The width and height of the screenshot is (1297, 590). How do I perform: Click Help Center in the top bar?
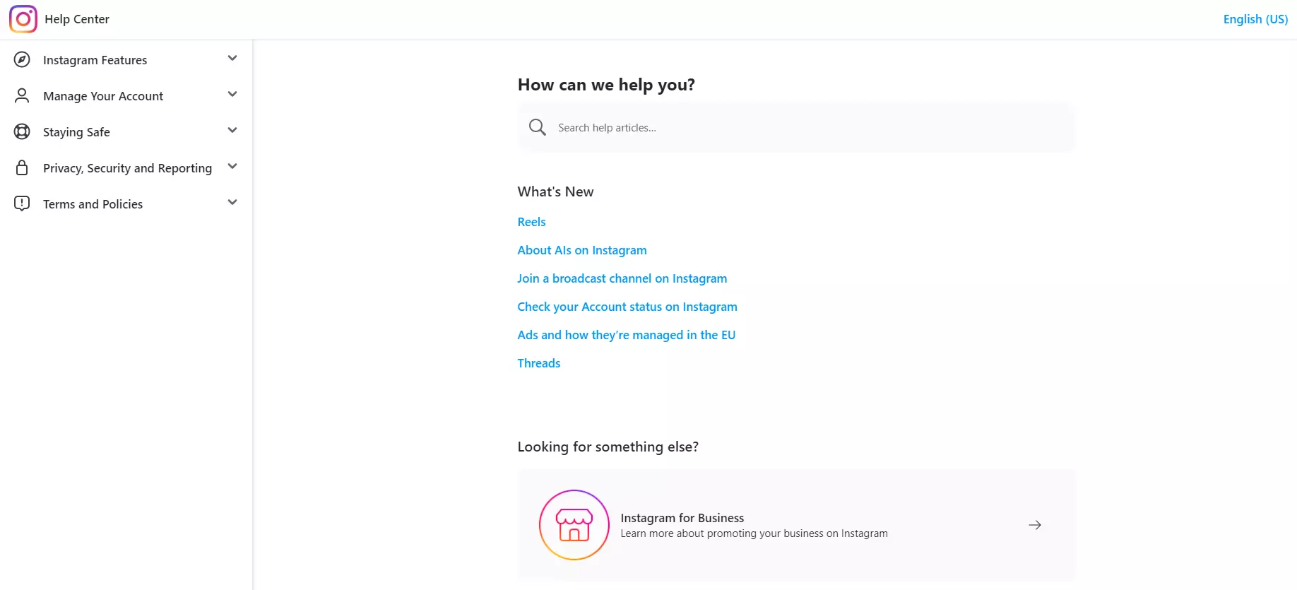tap(77, 19)
